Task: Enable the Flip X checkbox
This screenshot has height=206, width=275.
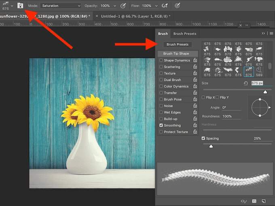Action: (x=203, y=97)
